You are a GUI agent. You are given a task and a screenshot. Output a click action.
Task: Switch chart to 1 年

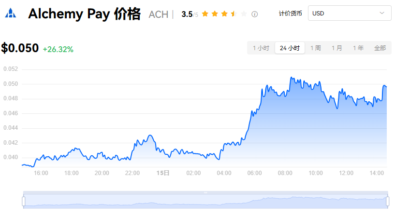pos(358,48)
